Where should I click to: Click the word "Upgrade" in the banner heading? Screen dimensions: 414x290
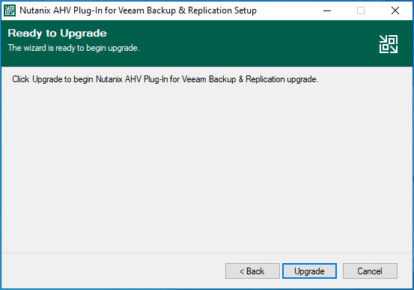click(x=83, y=34)
